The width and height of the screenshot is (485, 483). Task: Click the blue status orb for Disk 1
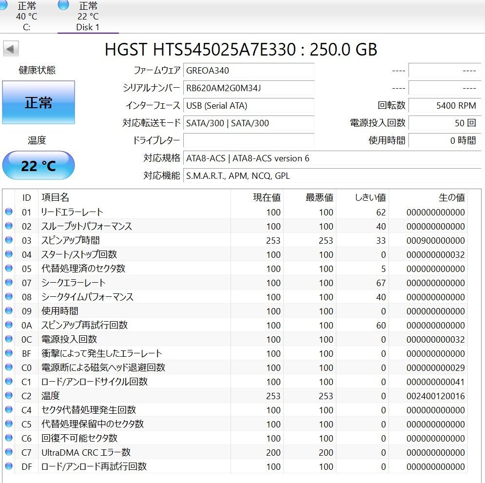[63, 5]
